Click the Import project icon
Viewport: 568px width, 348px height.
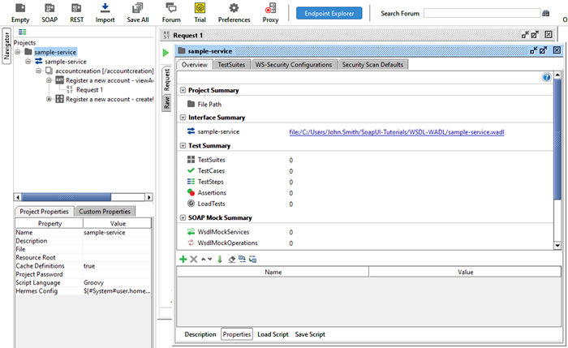105,8
